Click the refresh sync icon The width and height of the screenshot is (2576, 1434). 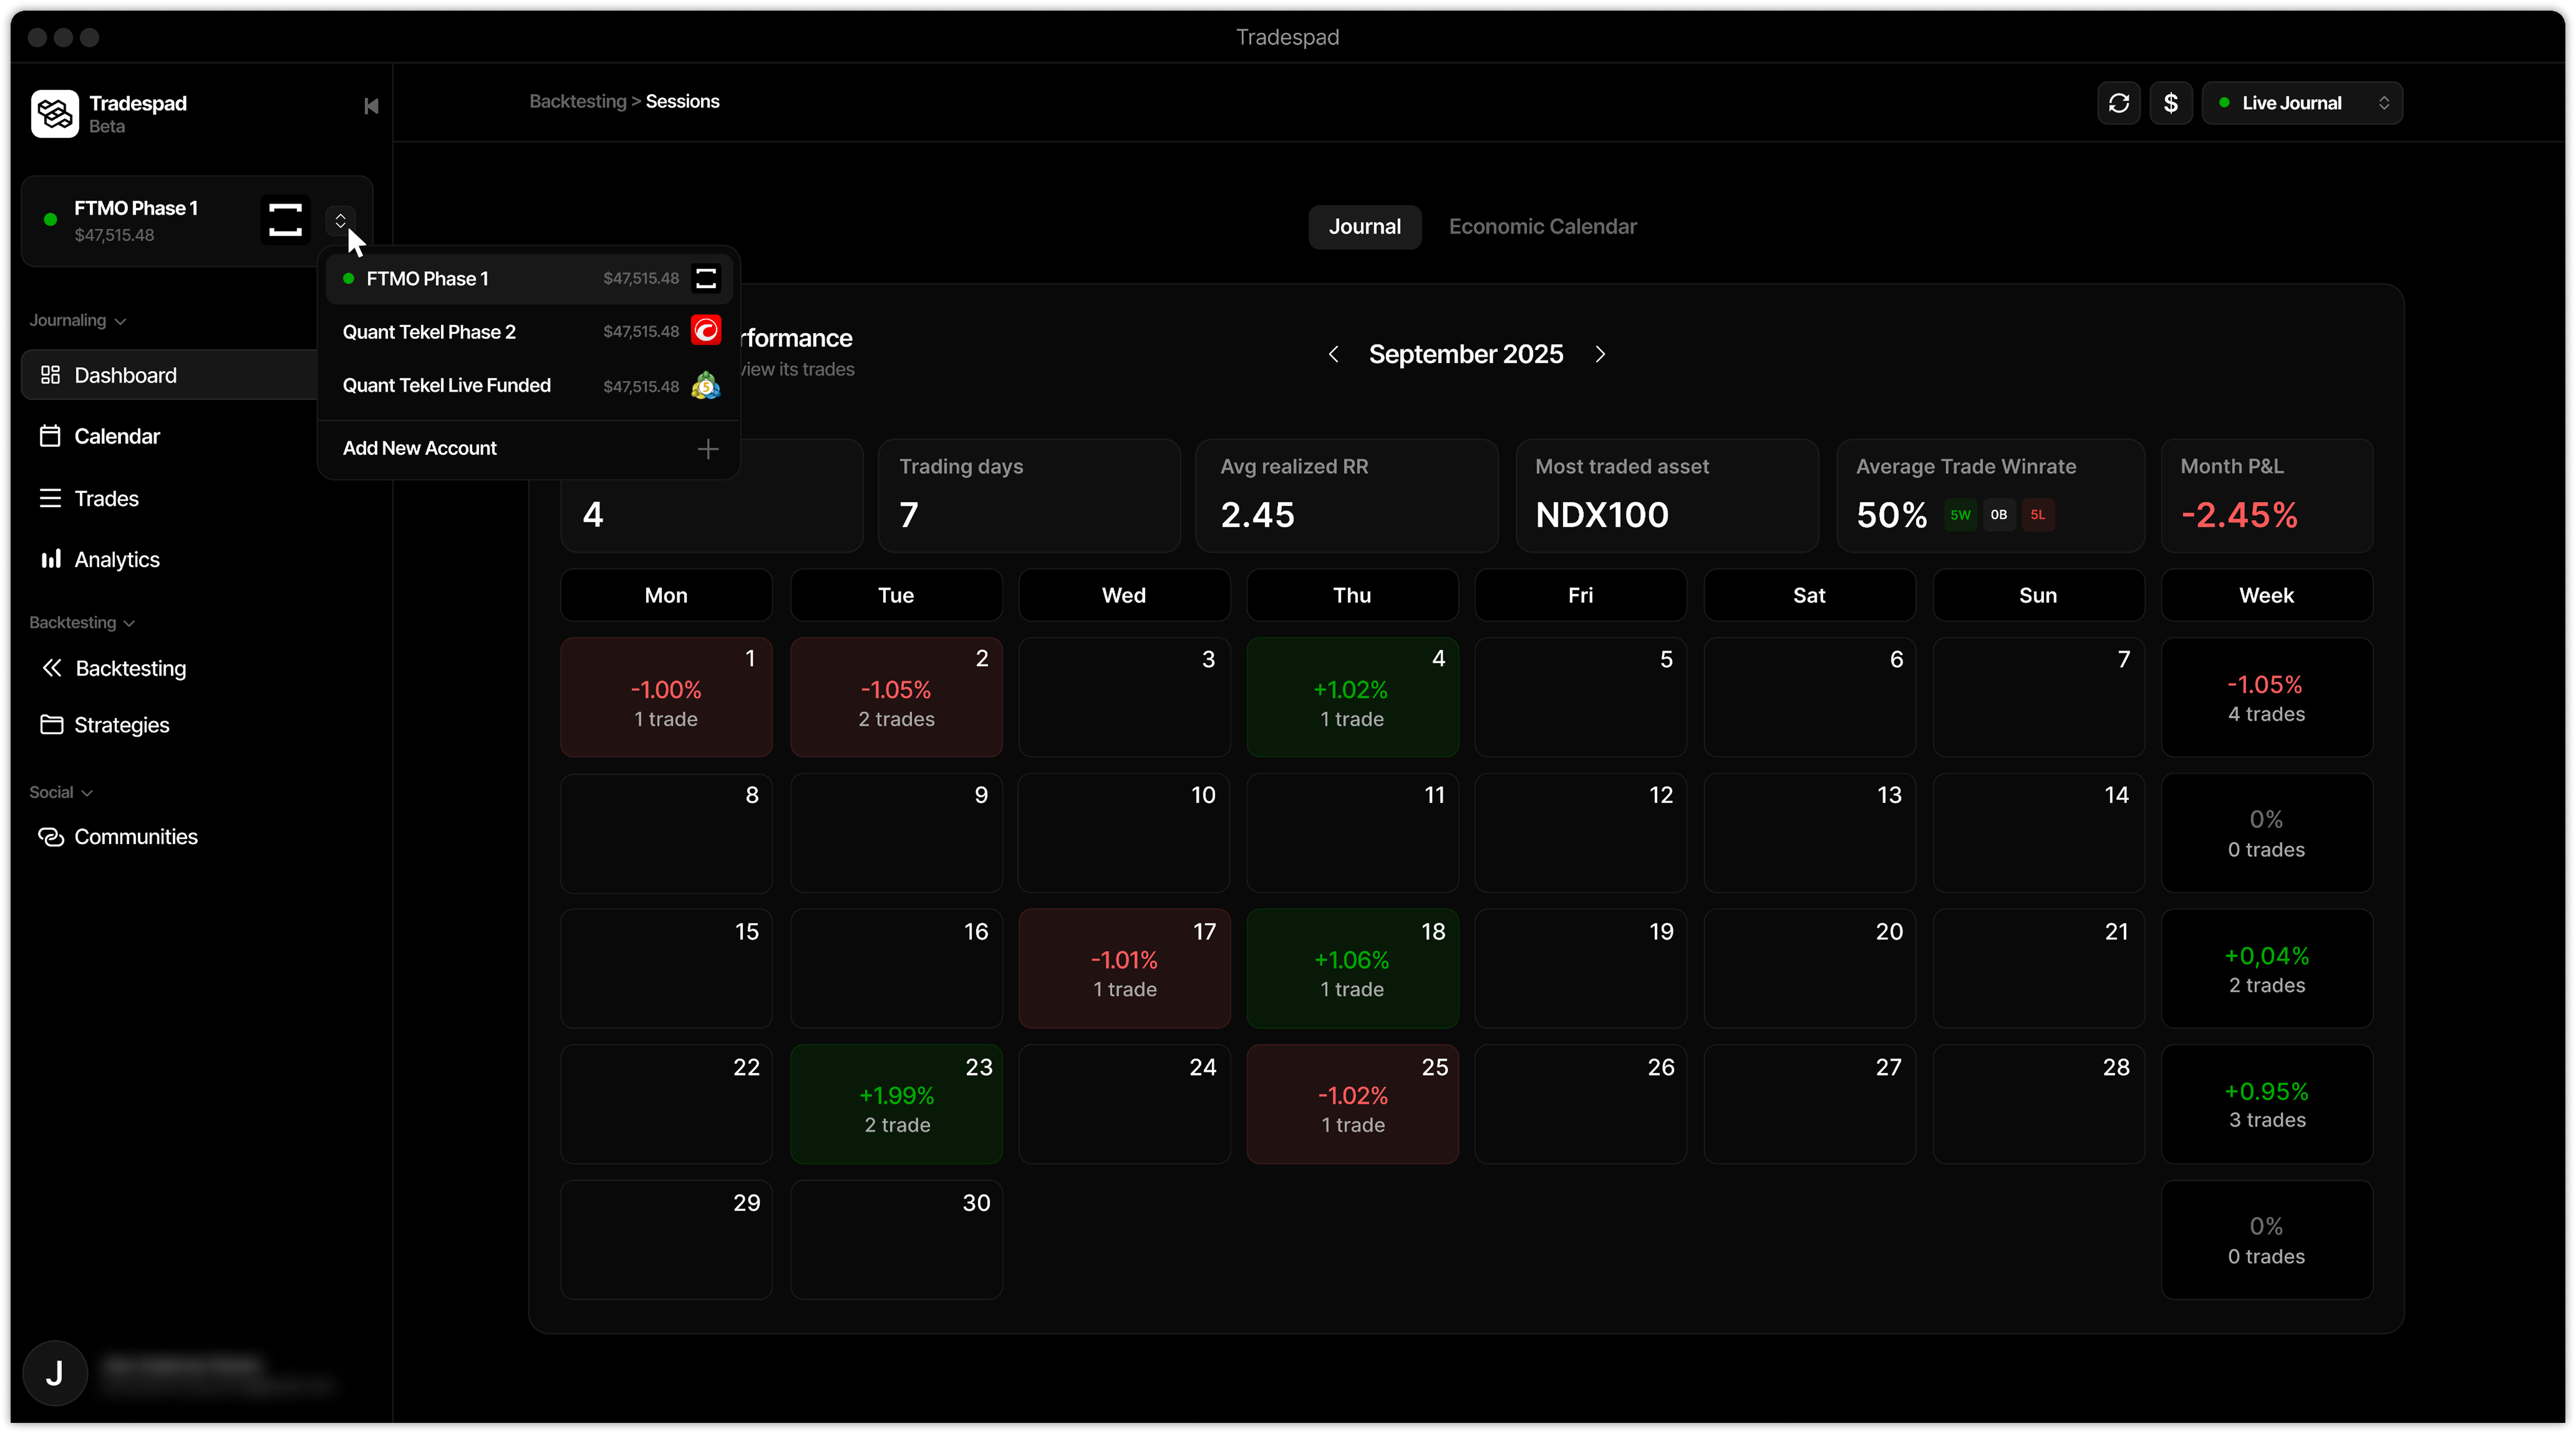tap(2118, 103)
